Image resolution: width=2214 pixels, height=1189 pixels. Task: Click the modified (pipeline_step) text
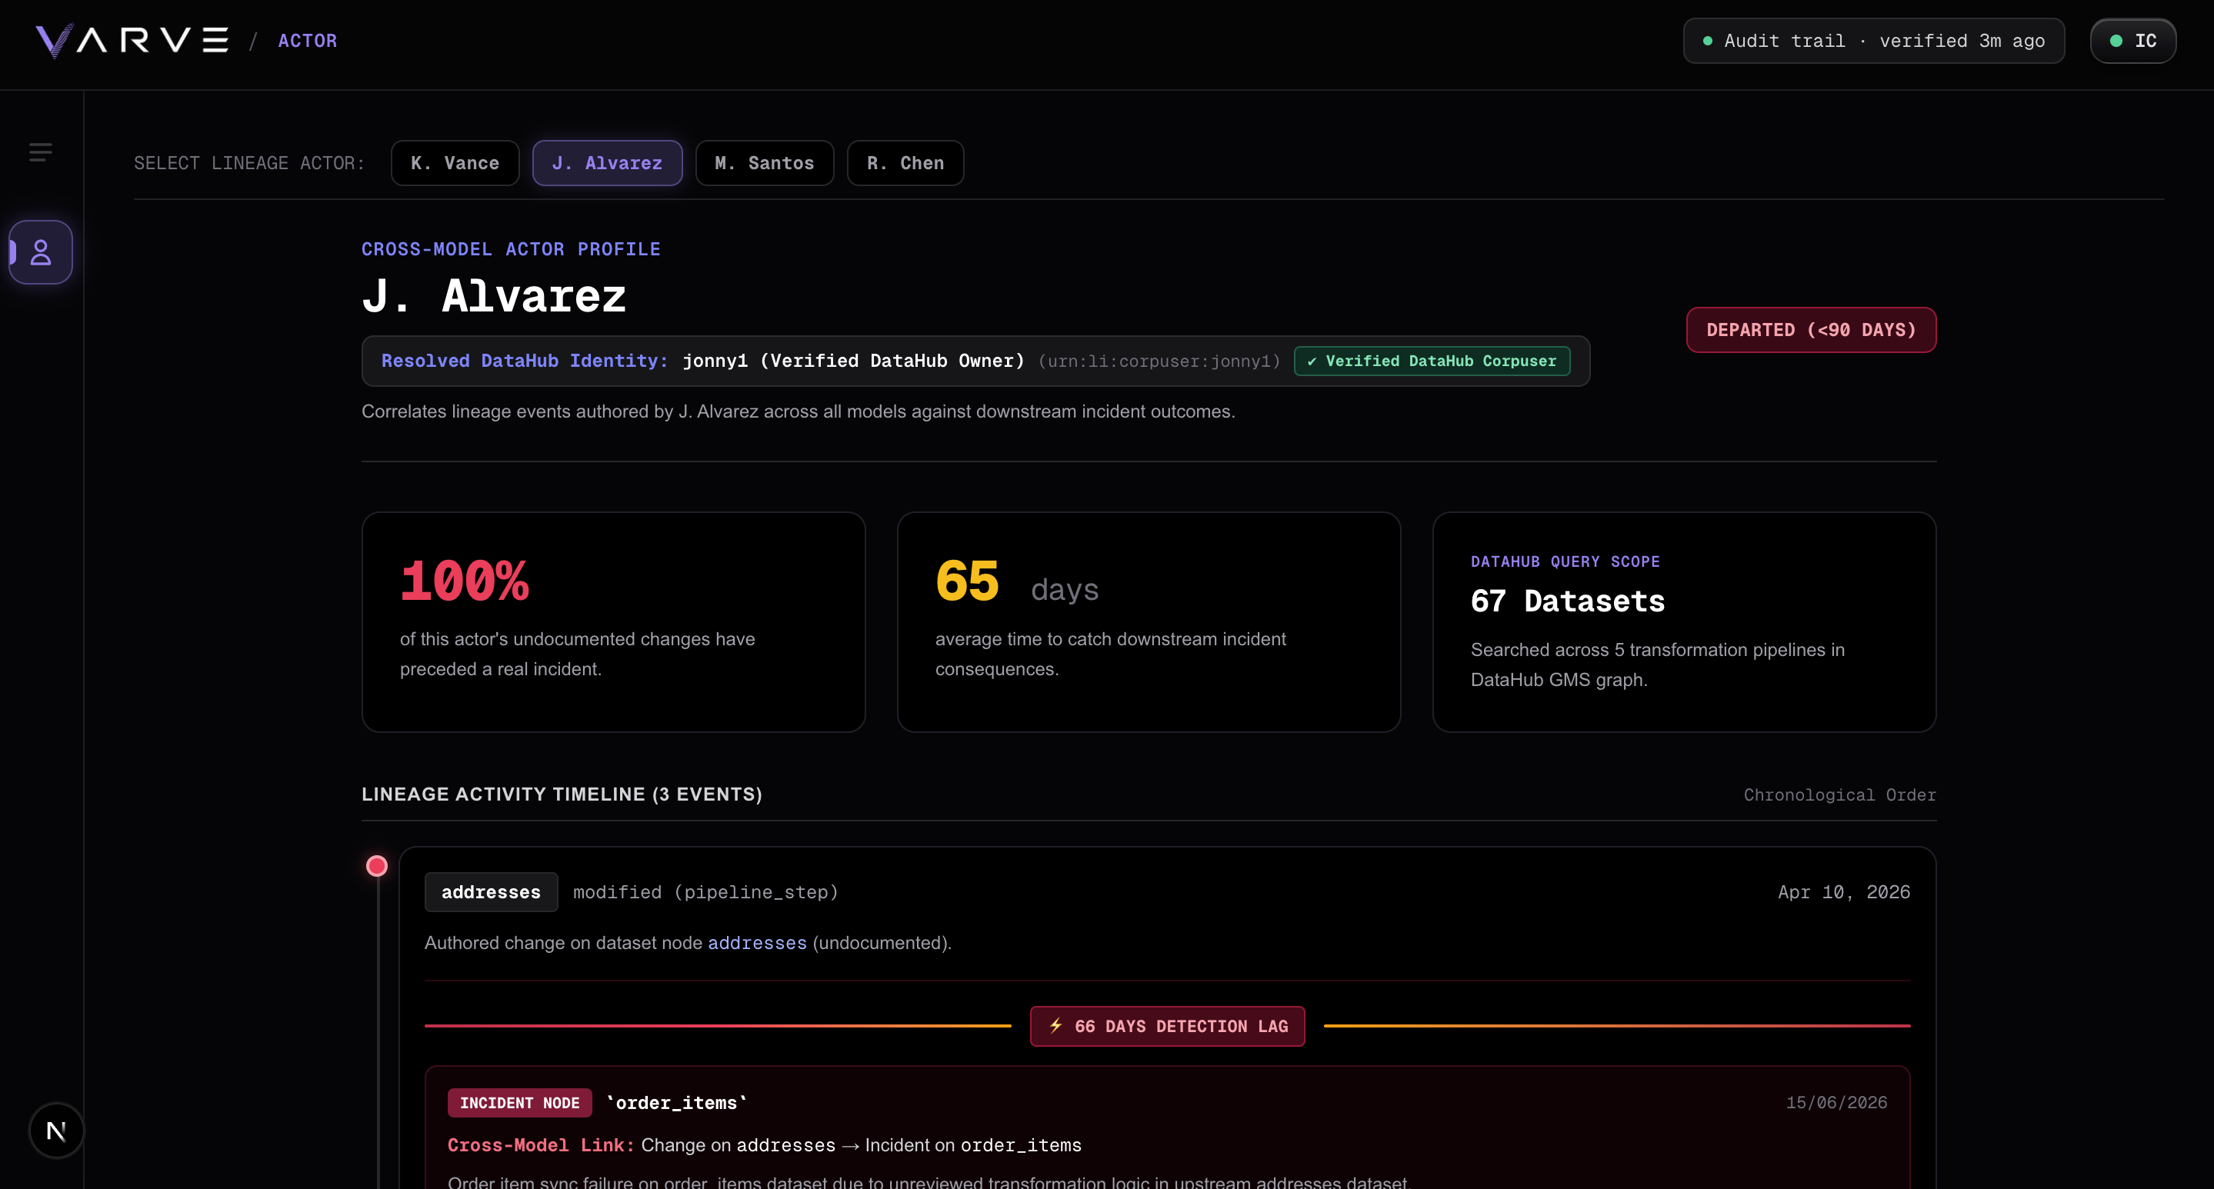click(705, 892)
